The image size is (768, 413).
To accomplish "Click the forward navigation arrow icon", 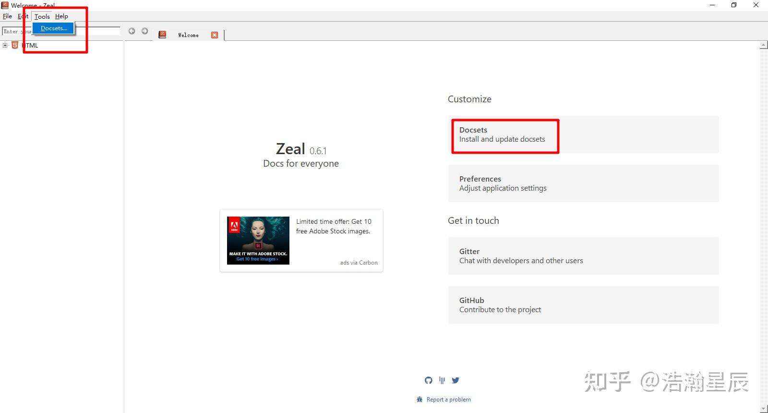I will [x=144, y=31].
